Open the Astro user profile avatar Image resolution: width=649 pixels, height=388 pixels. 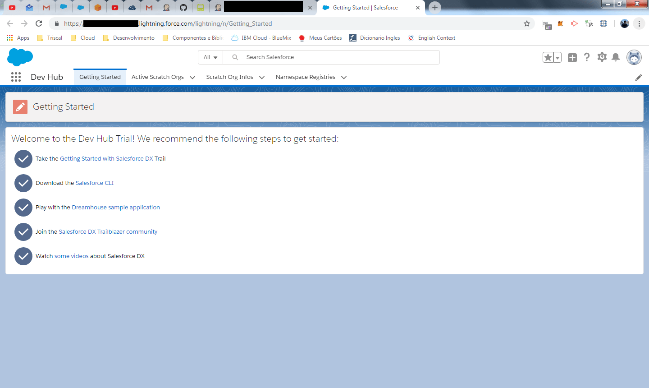(634, 57)
